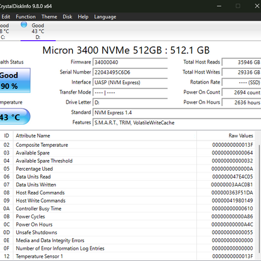This screenshot has width=261, height=261.
Task: Click raw value 000000047E4C05
Action: point(233,177)
